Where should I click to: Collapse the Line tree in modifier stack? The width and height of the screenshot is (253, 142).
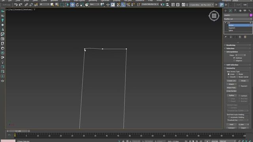(x=225, y=23)
